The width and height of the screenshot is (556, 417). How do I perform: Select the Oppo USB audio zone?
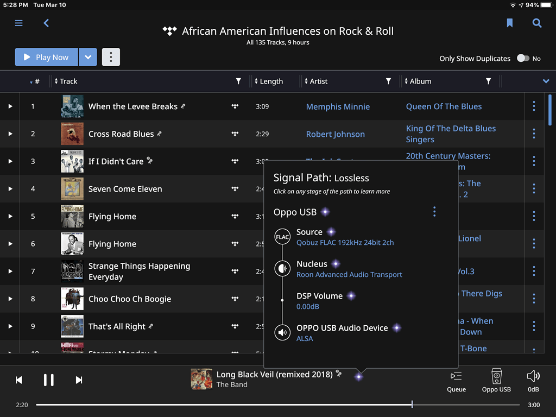click(496, 380)
